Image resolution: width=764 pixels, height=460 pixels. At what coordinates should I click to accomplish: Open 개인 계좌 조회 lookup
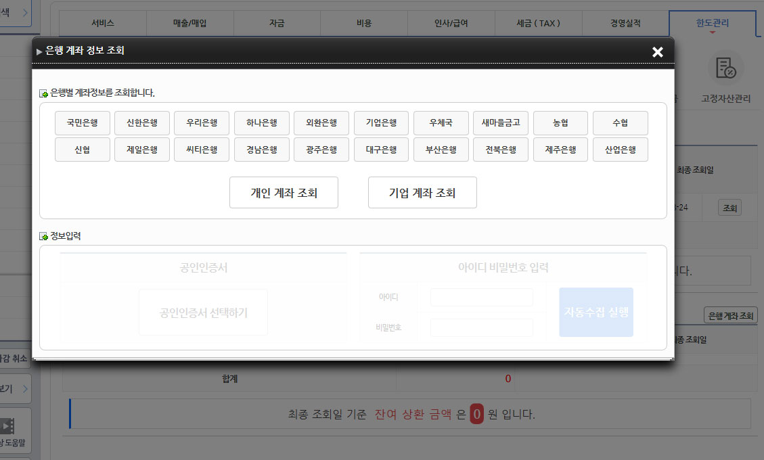284,193
